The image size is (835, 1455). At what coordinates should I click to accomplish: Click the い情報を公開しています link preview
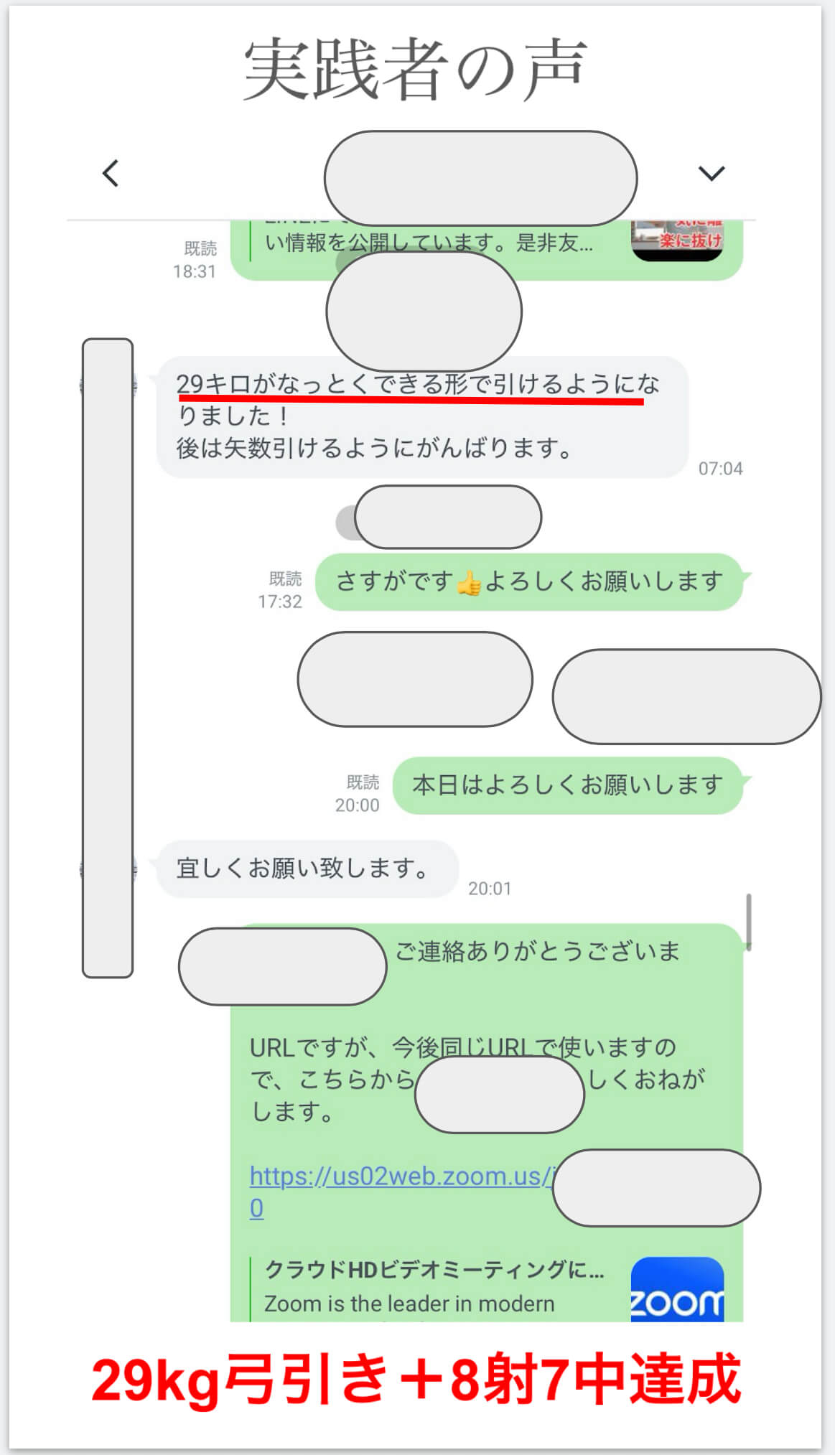point(429,243)
